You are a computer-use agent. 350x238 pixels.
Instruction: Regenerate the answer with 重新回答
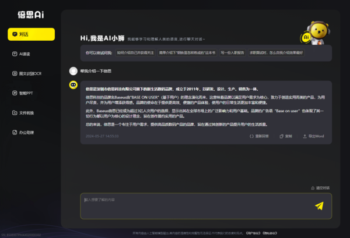(259, 136)
